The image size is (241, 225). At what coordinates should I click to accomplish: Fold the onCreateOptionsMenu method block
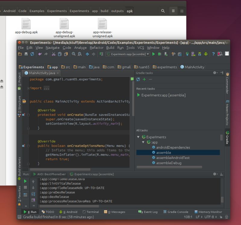[x=28, y=146]
